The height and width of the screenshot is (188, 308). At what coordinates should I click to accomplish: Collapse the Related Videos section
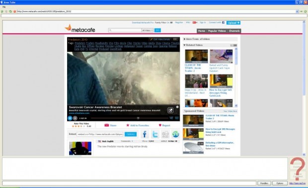(184, 45)
